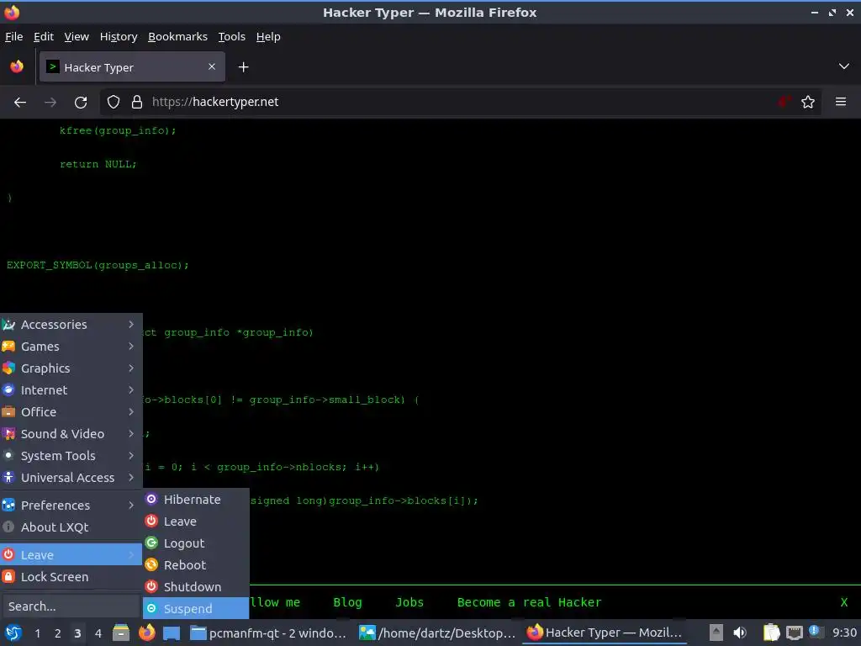Open the LXQt start menu button
The width and height of the screenshot is (861, 646).
pyautogui.click(x=13, y=633)
